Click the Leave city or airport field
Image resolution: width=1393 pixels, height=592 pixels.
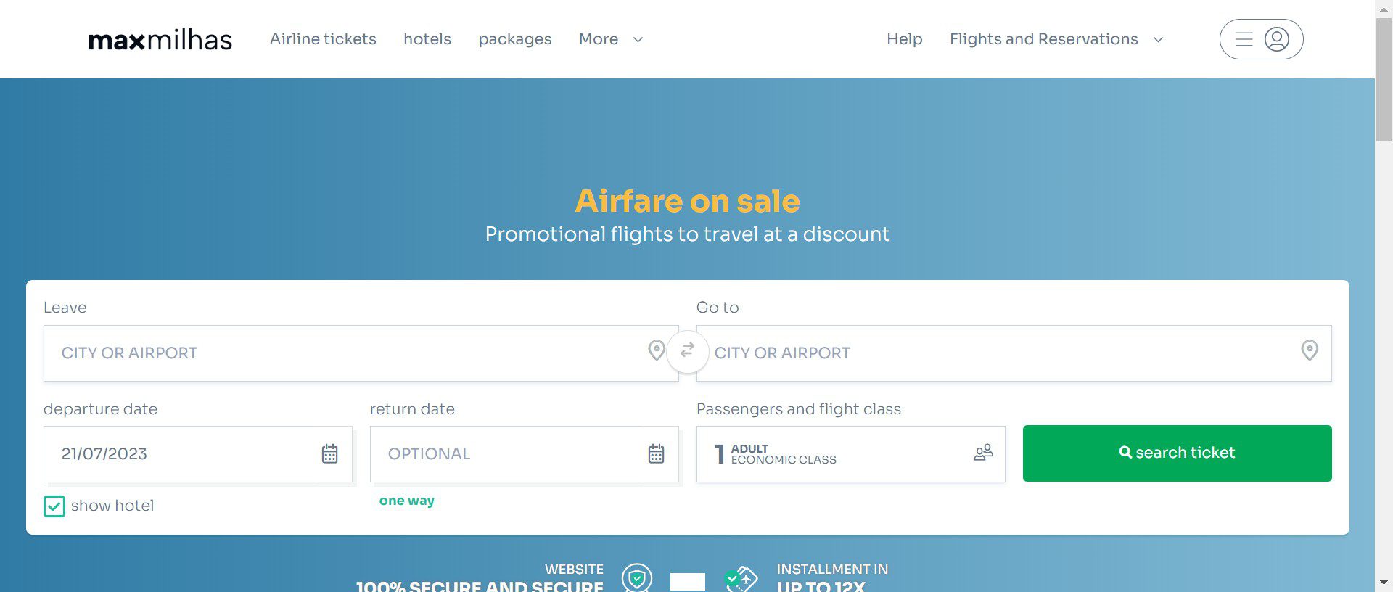pos(341,353)
